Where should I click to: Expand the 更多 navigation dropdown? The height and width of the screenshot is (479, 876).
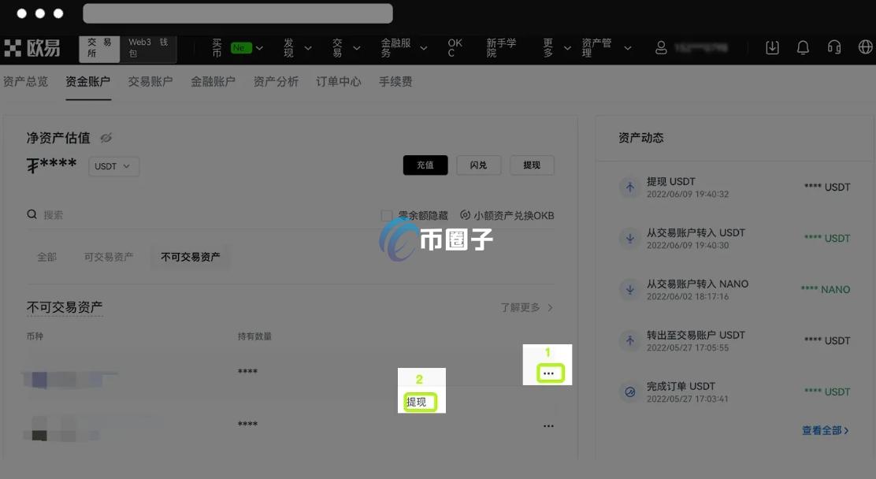pos(554,47)
